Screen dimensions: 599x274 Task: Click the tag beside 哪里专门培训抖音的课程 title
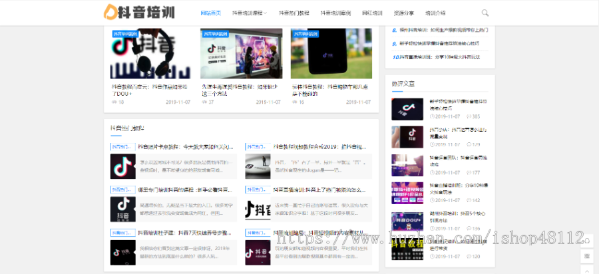[122, 190]
